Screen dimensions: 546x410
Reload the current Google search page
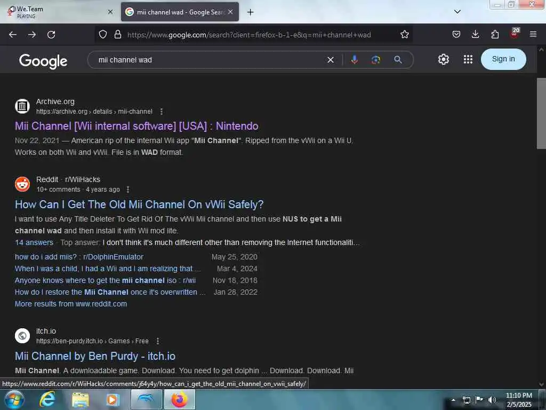click(x=51, y=35)
